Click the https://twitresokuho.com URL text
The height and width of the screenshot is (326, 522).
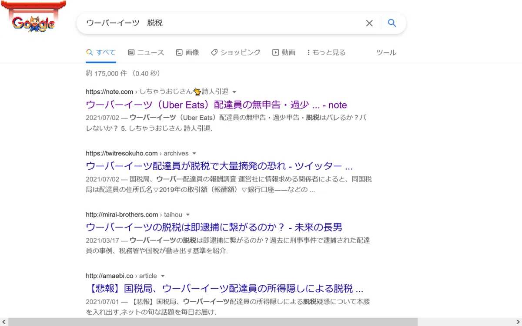pyautogui.click(x=122, y=153)
